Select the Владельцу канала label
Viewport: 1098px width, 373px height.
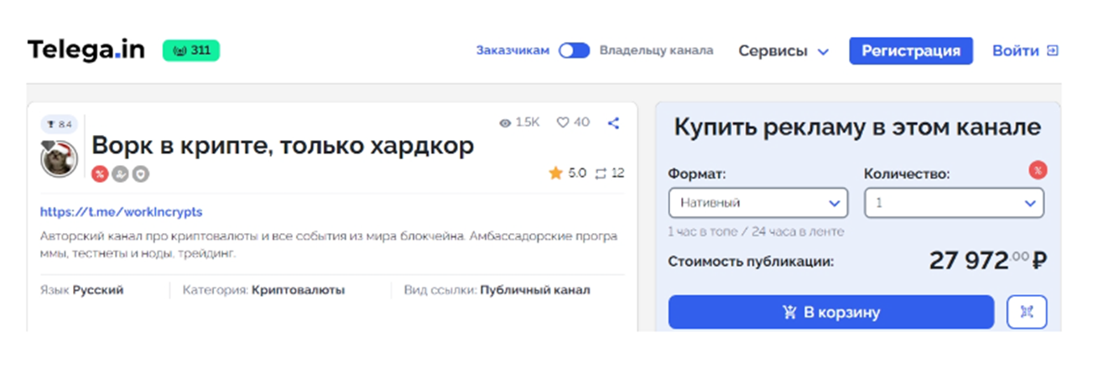656,50
